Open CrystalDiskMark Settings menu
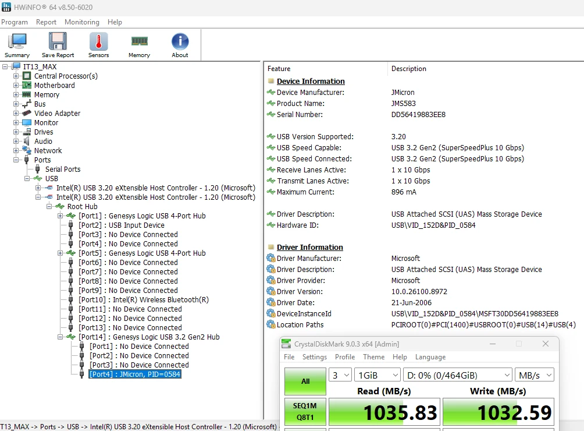Image resolution: width=584 pixels, height=431 pixels. click(314, 357)
